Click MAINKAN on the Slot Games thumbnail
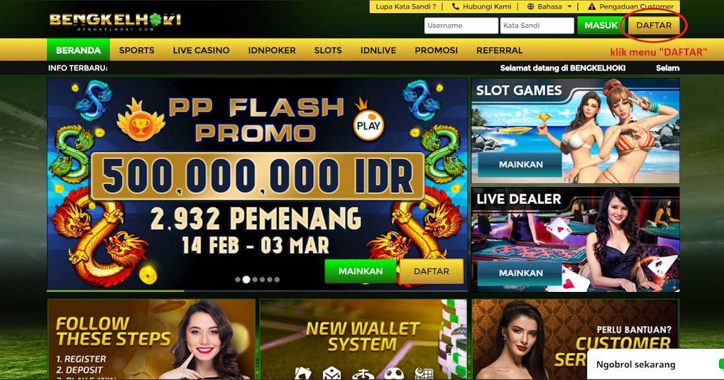This screenshot has width=724, height=380. click(x=521, y=164)
